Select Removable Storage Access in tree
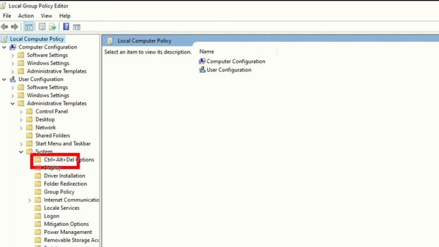 (71, 240)
